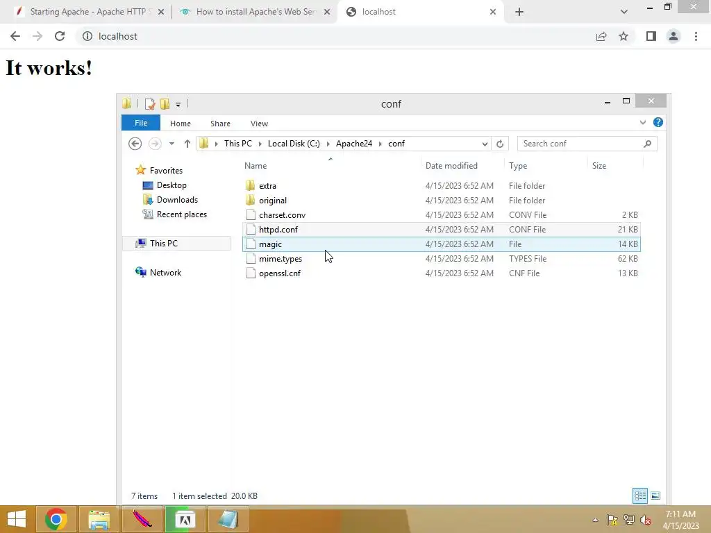This screenshot has width=711, height=533.
Task: Open the View ribbon tab
Action: (x=259, y=124)
